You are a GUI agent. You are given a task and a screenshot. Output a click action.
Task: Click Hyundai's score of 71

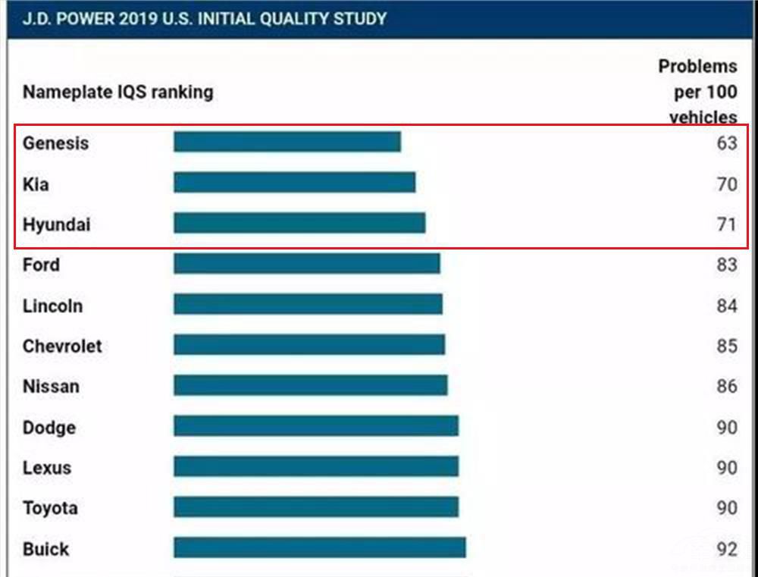pyautogui.click(x=726, y=224)
